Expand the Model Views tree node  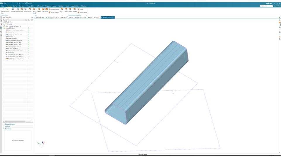click(x=4, y=22)
